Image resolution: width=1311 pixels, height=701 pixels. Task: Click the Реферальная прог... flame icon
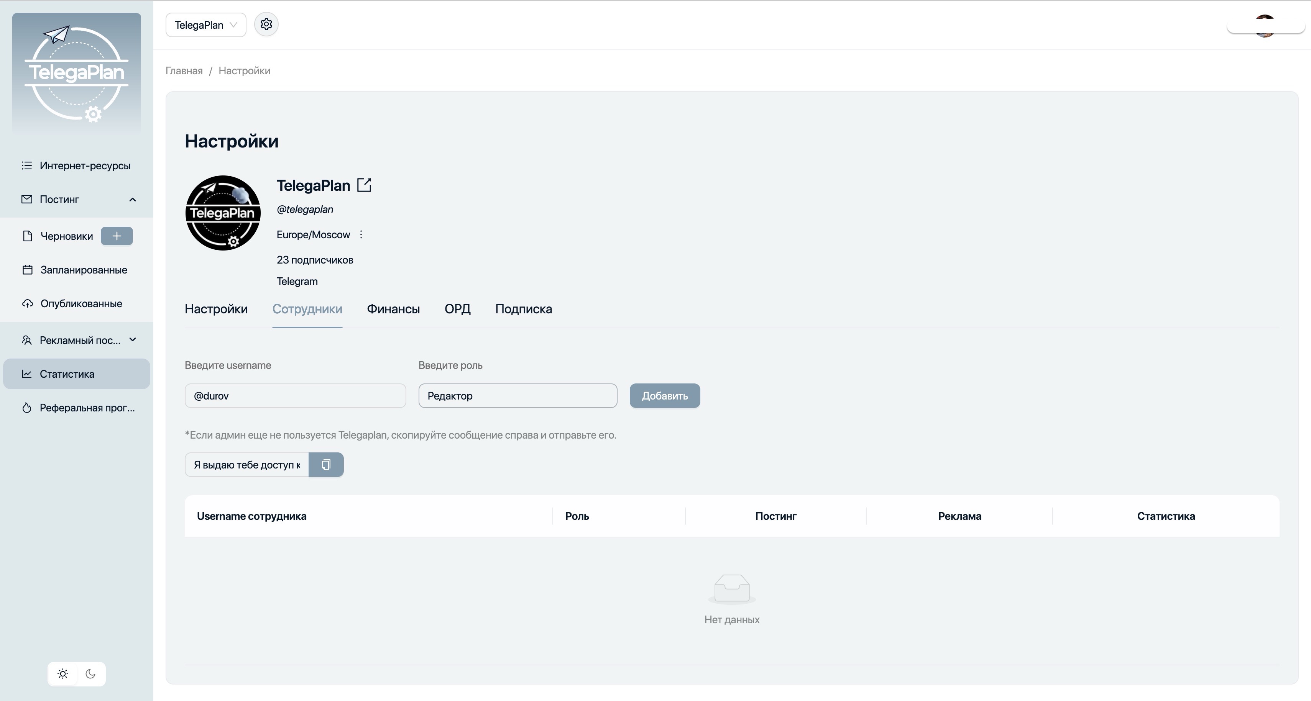click(x=27, y=408)
